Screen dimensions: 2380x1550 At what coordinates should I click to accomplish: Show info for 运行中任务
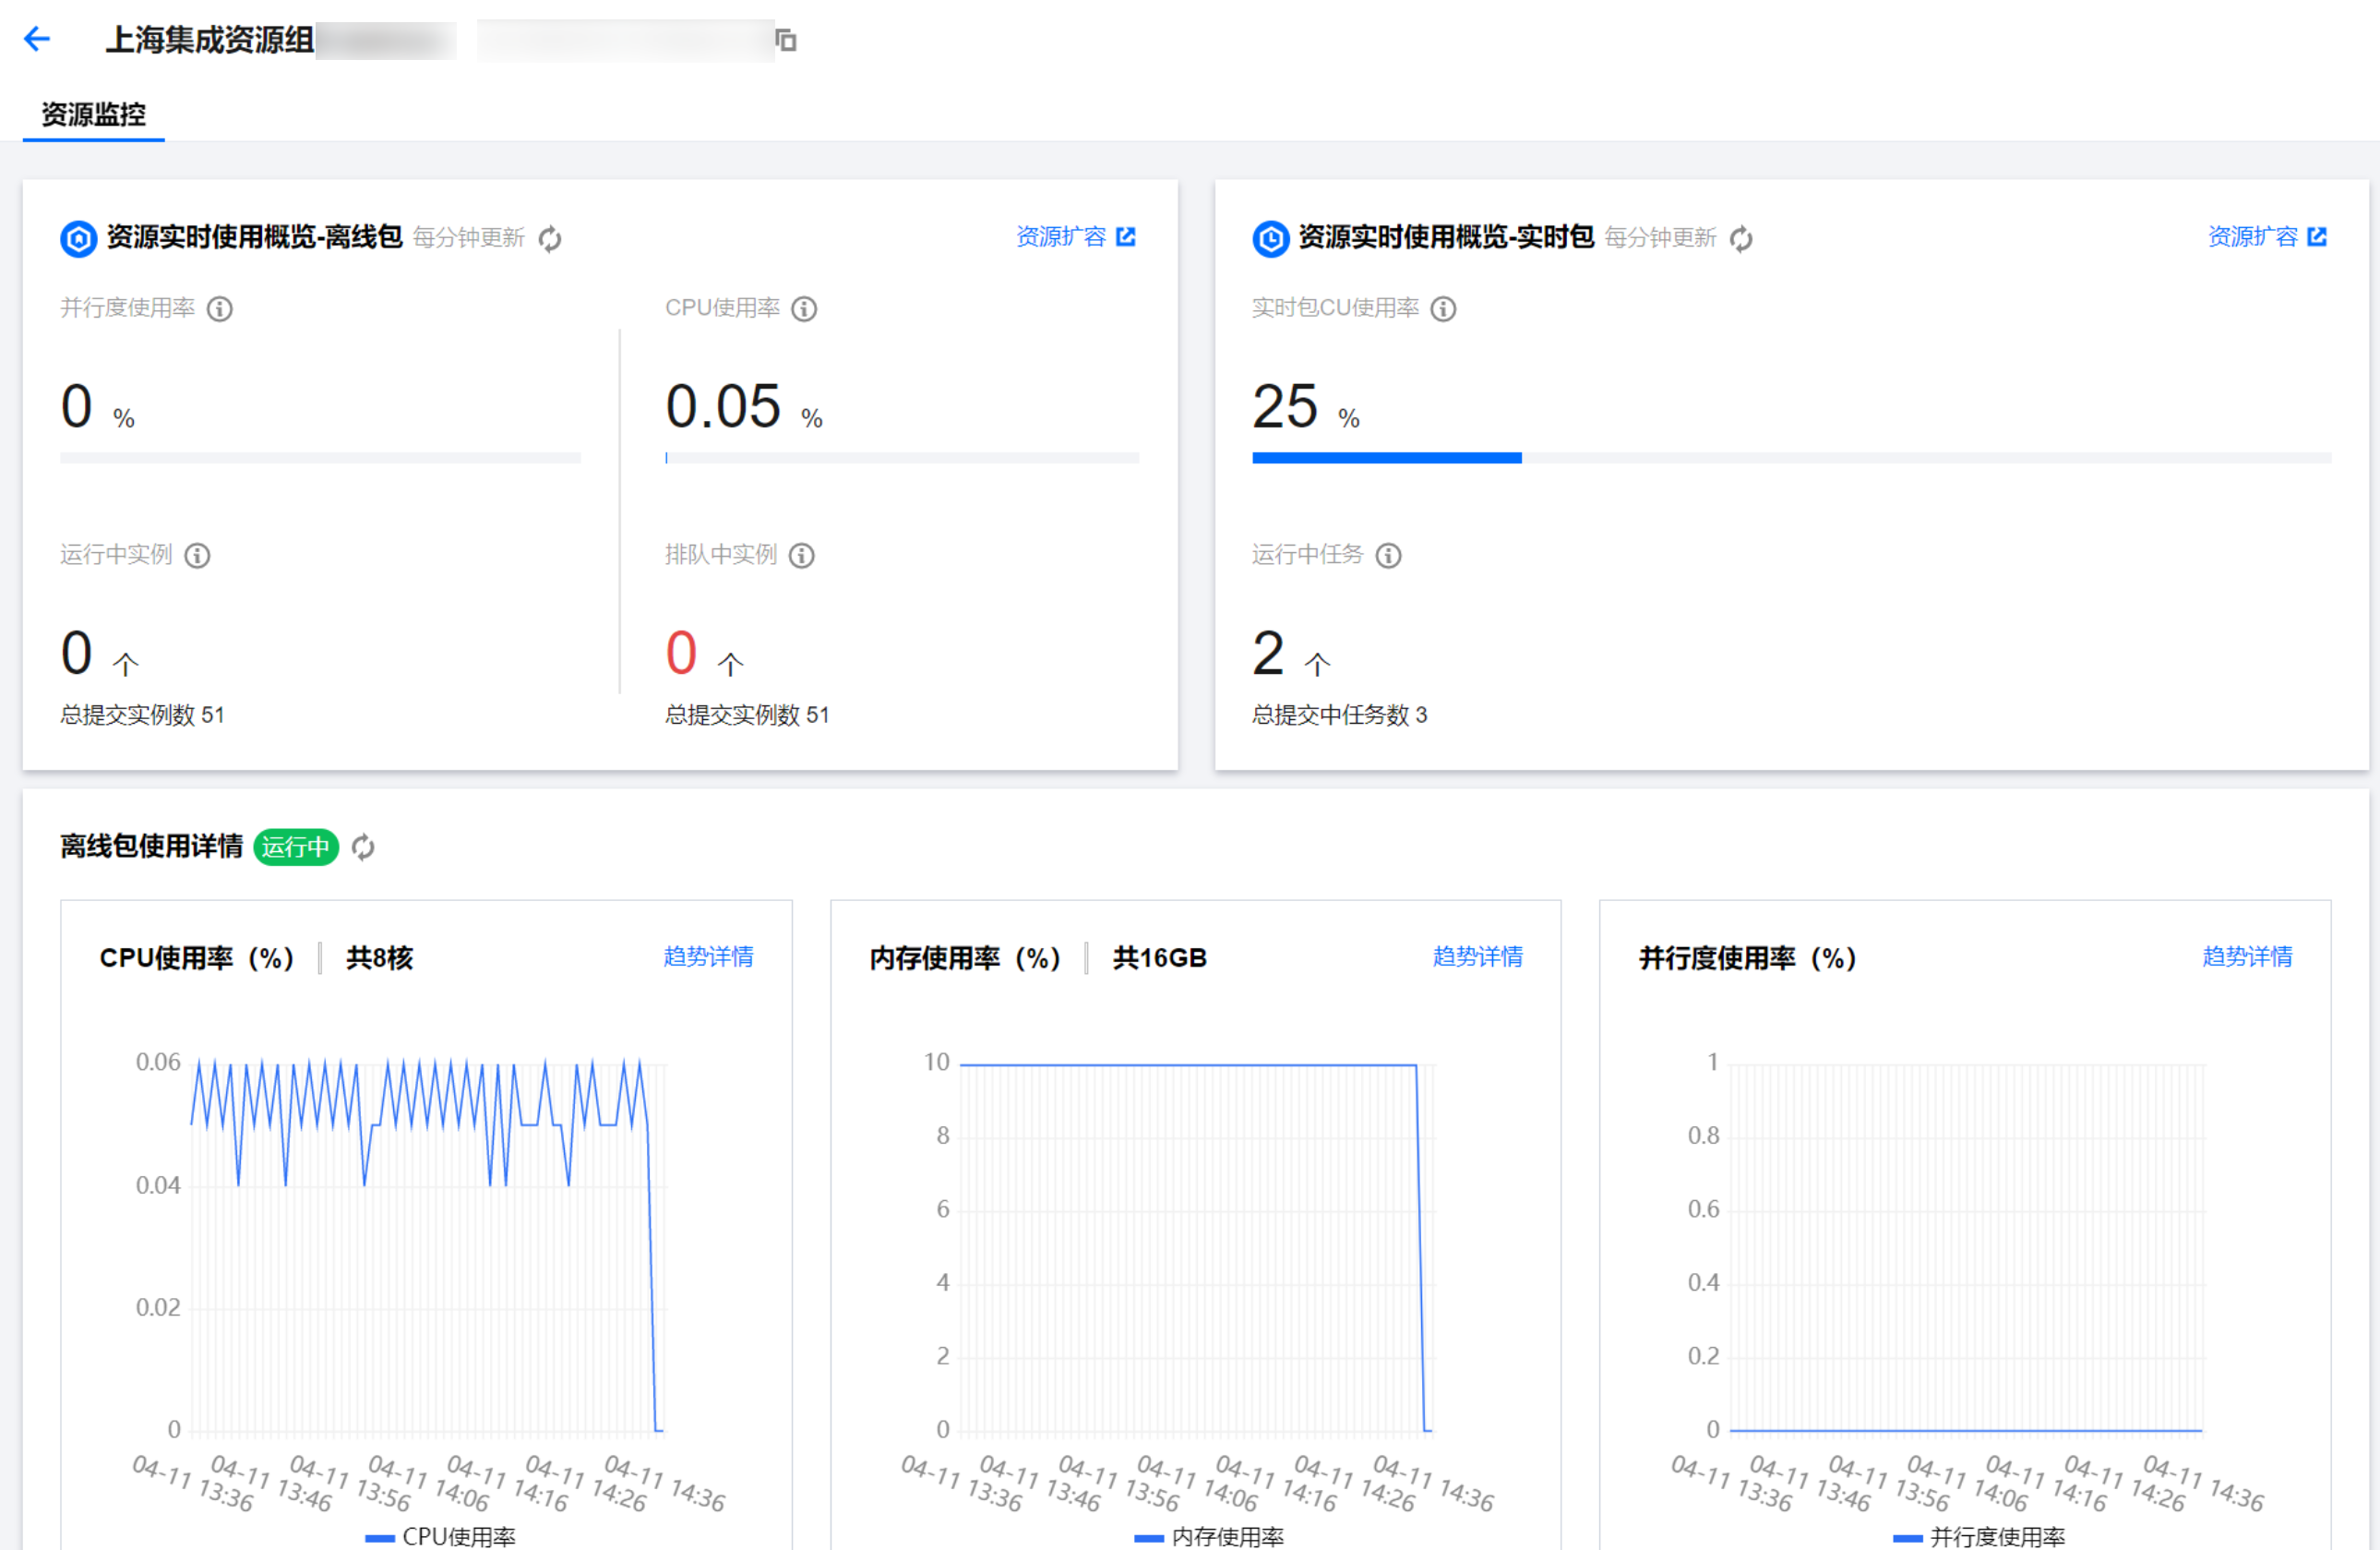tap(1389, 556)
